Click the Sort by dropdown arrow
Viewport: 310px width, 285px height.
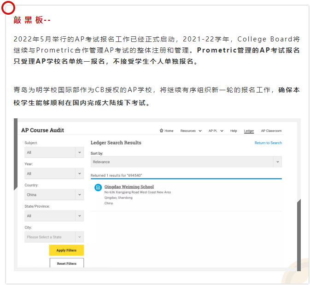coord(278,162)
